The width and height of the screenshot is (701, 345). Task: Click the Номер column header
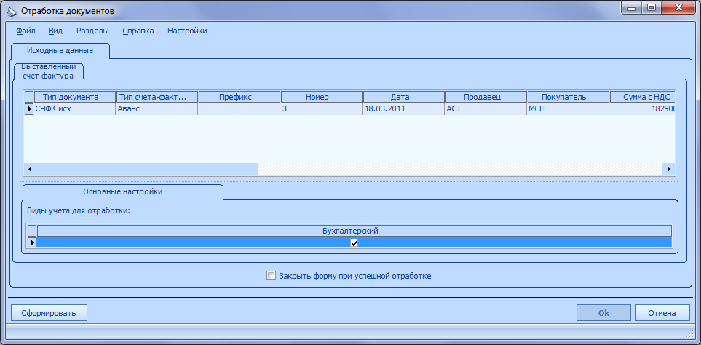pyautogui.click(x=322, y=97)
